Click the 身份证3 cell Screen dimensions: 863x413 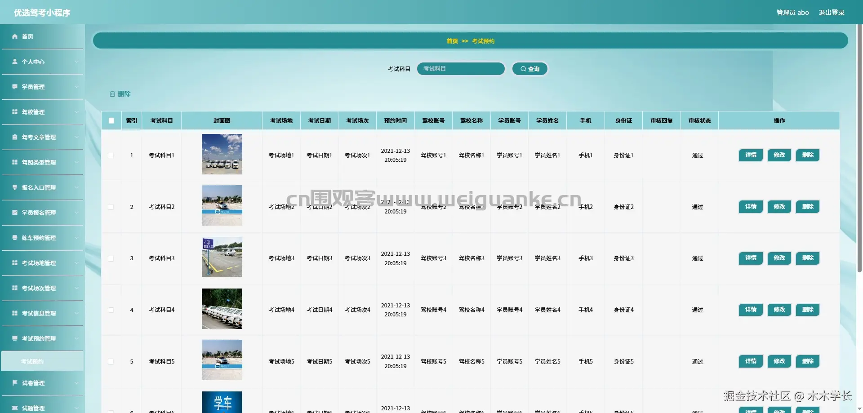point(623,258)
